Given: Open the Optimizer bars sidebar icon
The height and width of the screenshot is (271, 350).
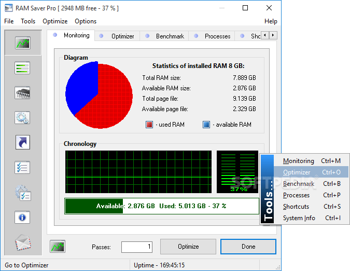Looking at the screenshot, I should click(22, 68).
